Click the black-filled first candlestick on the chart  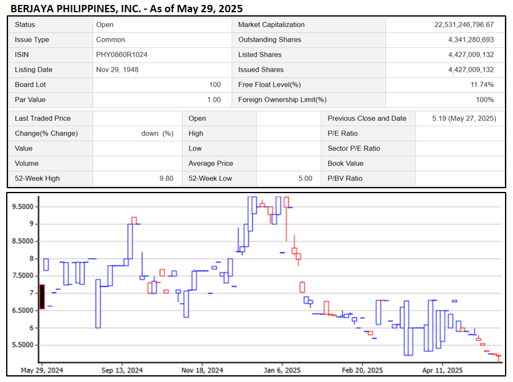42,297
